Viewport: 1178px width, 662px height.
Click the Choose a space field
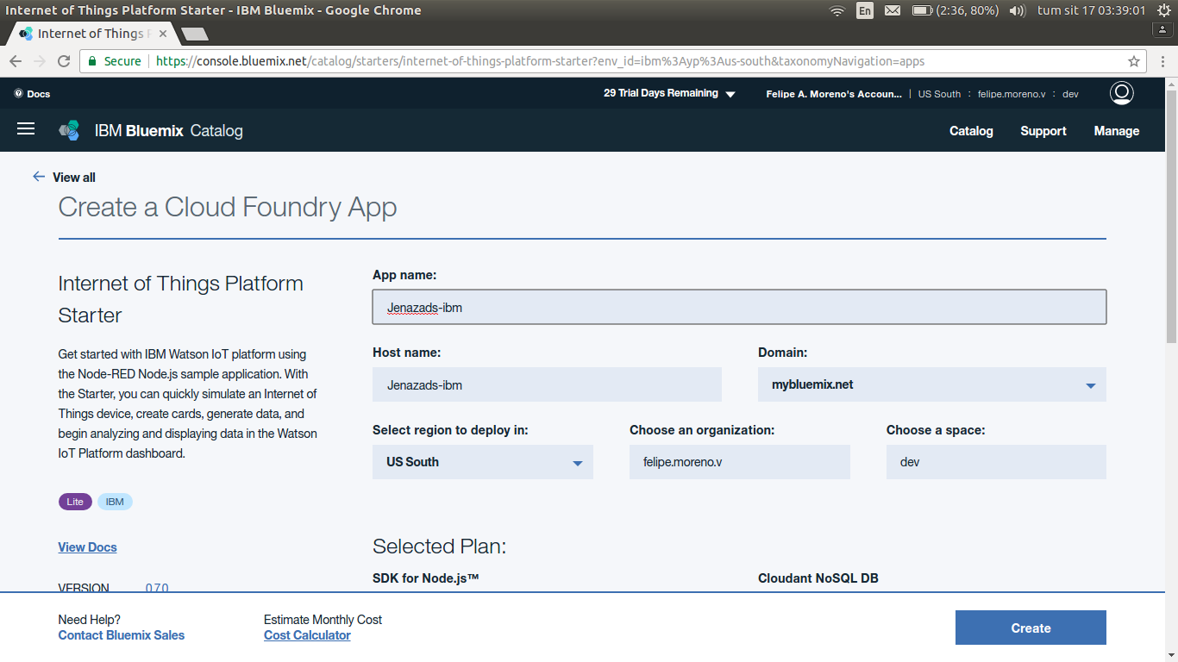[x=996, y=462]
